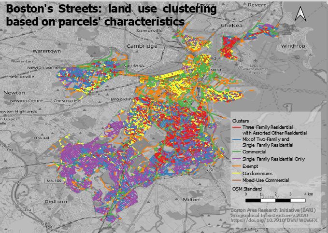Click the brown Mixed-Use Commercial legend line
This screenshot has height=233, width=328.
click(x=237, y=180)
